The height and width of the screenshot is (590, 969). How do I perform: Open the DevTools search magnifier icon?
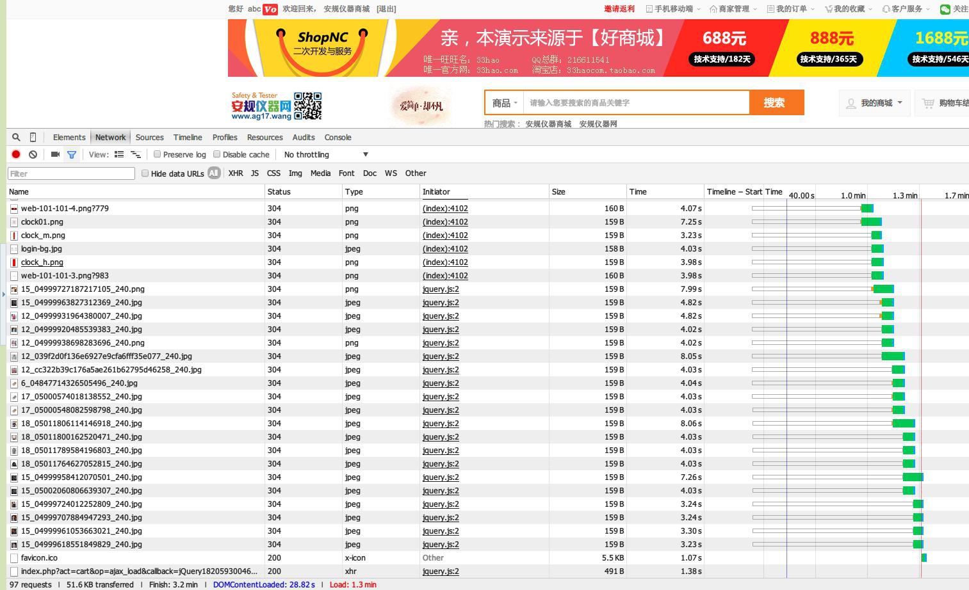coord(16,137)
